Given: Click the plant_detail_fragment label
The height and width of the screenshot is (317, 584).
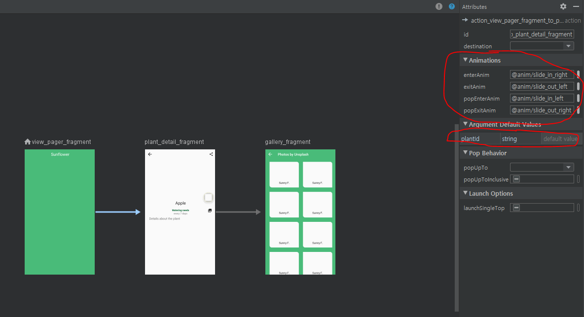Looking at the screenshot, I should click(x=174, y=142).
